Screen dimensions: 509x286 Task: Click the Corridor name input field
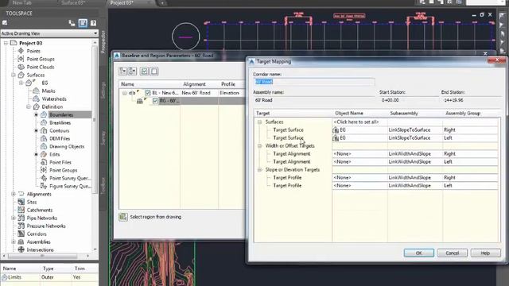313,82
